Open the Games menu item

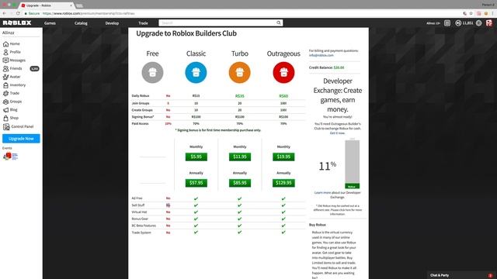coord(50,23)
